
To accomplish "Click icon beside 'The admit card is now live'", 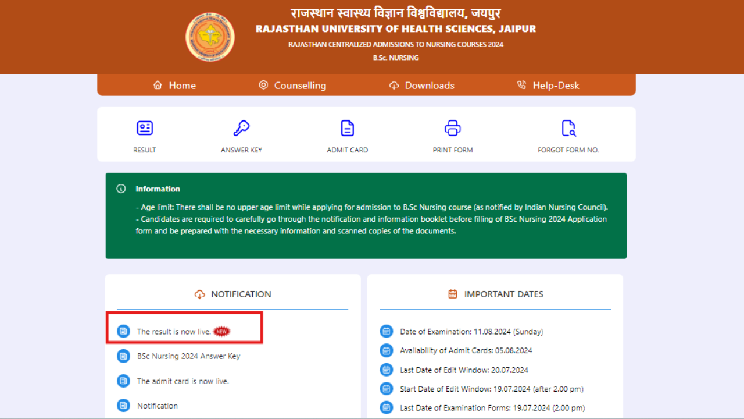I will pos(123,381).
